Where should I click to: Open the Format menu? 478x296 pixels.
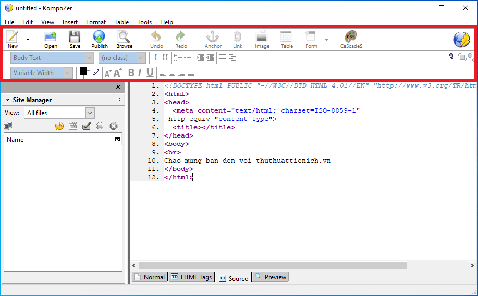tap(95, 22)
